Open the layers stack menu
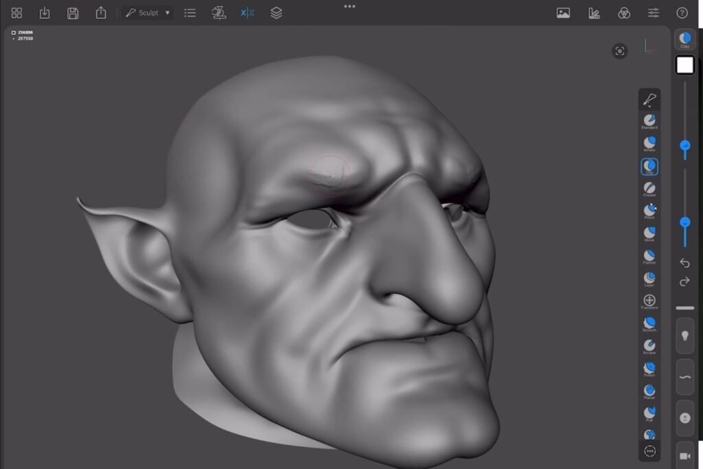703x469 pixels. pyautogui.click(x=276, y=13)
